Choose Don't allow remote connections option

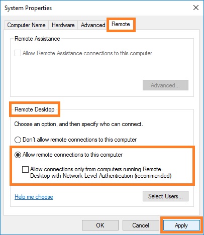[x=18, y=140]
